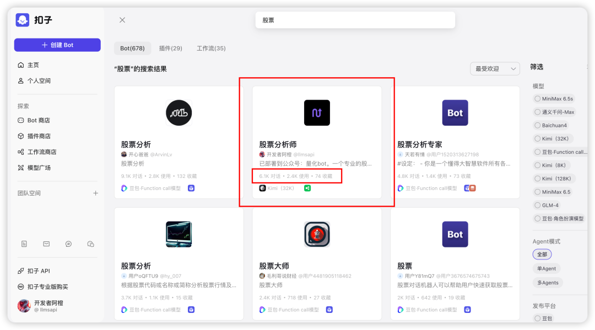The image size is (595, 330).
Task: Select the 通义千问-Max model filter
Action: click(554, 112)
